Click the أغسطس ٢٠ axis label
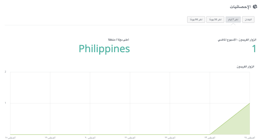262x140 pixels. click(x=90, y=138)
